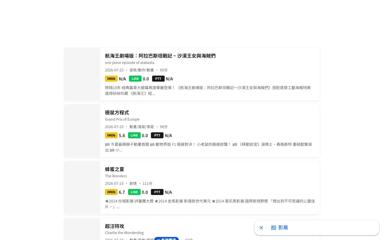Open poster thumbnail of 蜂蜜之夏
384x240 pixels.
[82, 187]
